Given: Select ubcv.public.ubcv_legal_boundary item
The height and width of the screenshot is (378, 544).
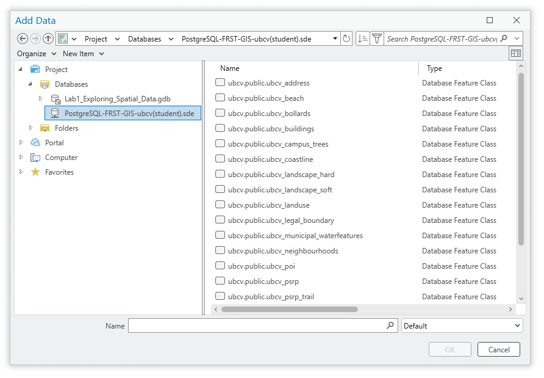Looking at the screenshot, I should [x=281, y=220].
